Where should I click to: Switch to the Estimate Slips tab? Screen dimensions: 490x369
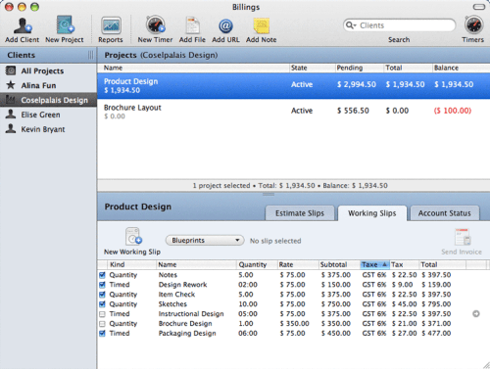click(x=300, y=213)
